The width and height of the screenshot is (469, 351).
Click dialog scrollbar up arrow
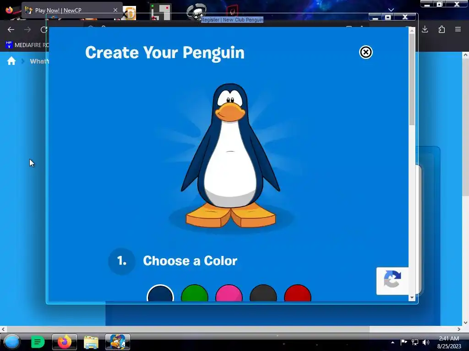tap(412, 31)
